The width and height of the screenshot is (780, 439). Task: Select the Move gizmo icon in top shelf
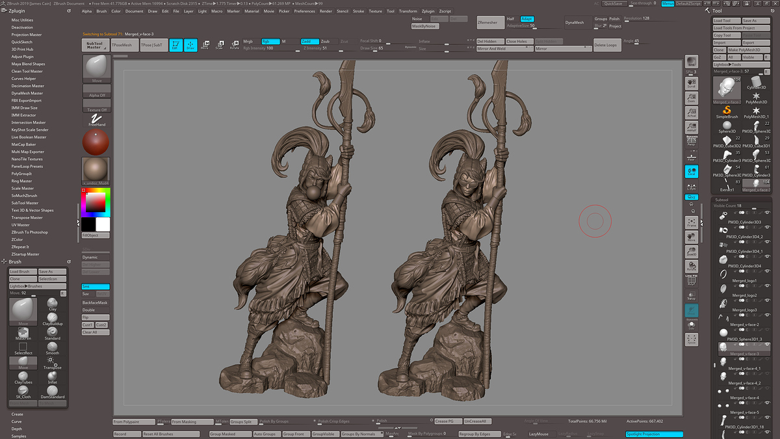click(x=205, y=45)
